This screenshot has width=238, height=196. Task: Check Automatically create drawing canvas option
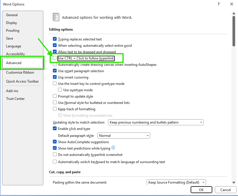(55, 64)
